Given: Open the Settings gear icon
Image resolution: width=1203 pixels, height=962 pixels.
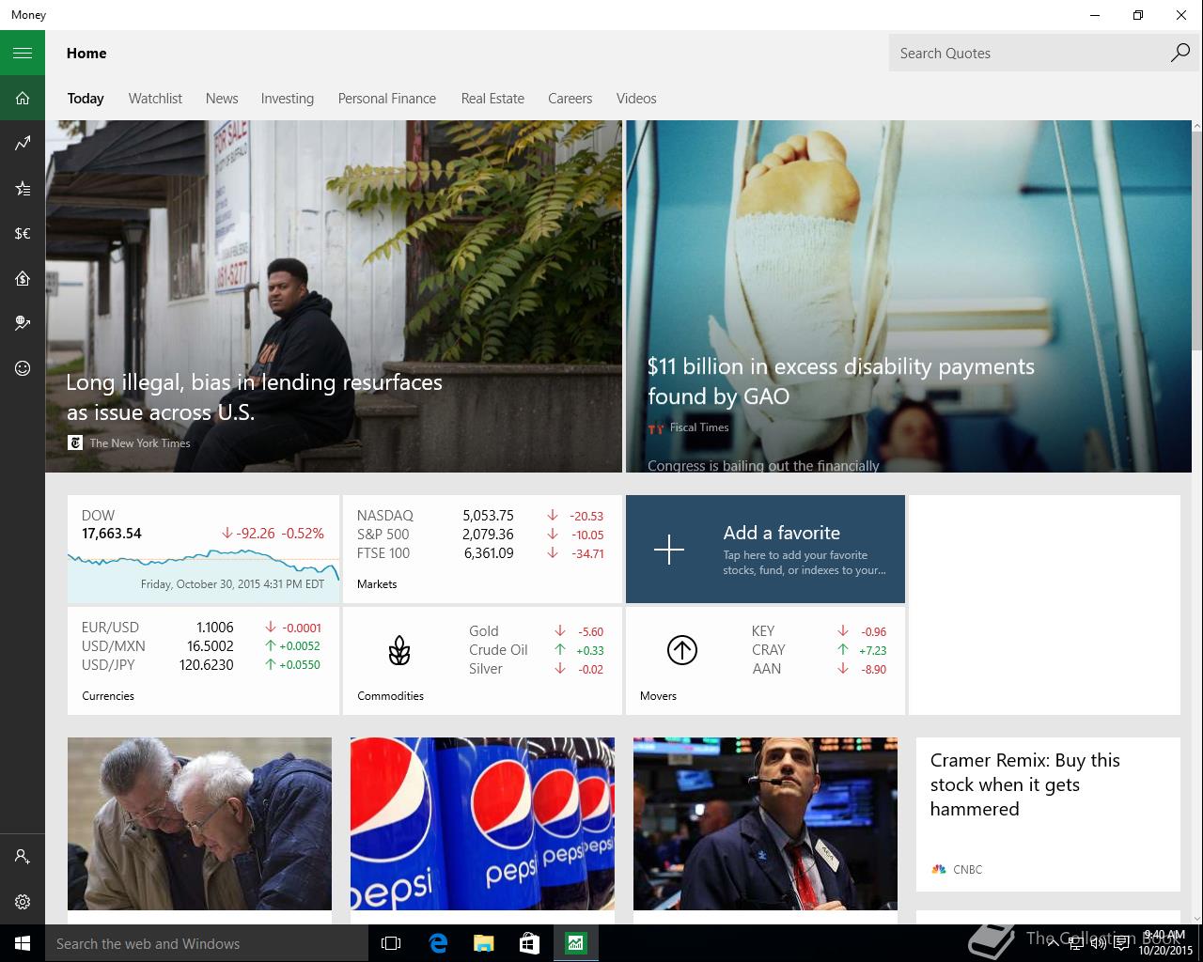Looking at the screenshot, I should point(23,902).
